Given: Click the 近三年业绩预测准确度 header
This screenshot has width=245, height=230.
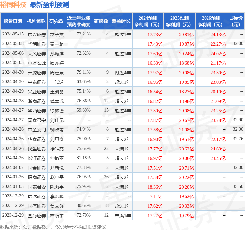Looking at the screenshot, I should (79, 21).
